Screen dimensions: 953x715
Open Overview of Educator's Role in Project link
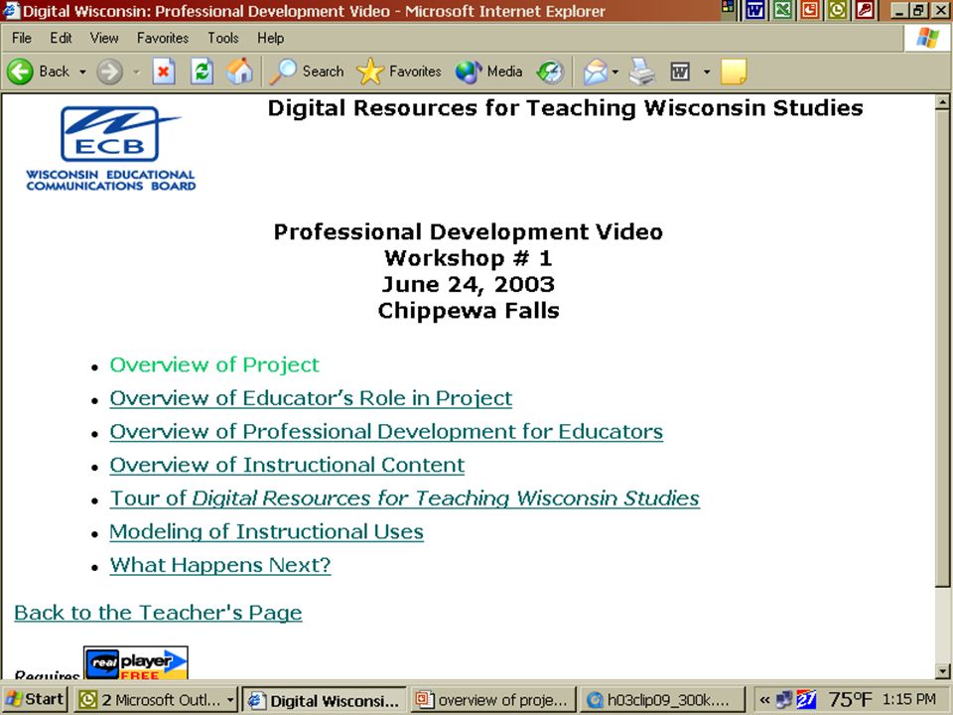coord(311,398)
